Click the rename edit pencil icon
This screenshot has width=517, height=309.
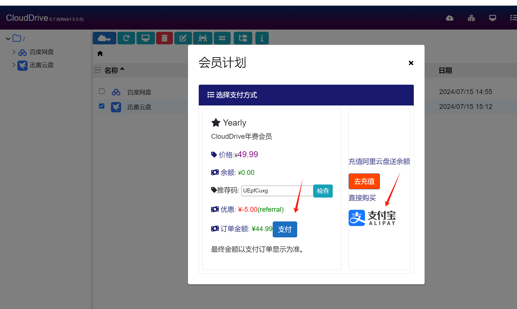point(183,38)
